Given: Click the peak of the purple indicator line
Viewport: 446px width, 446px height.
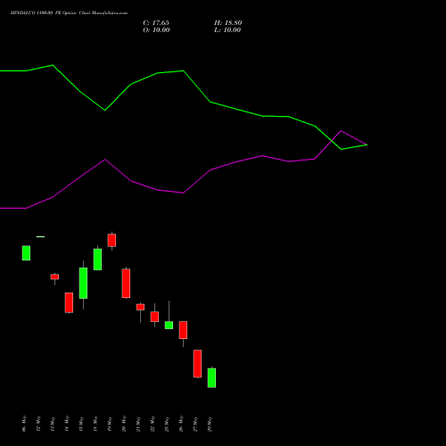Looking at the screenshot, I should coord(341,130).
